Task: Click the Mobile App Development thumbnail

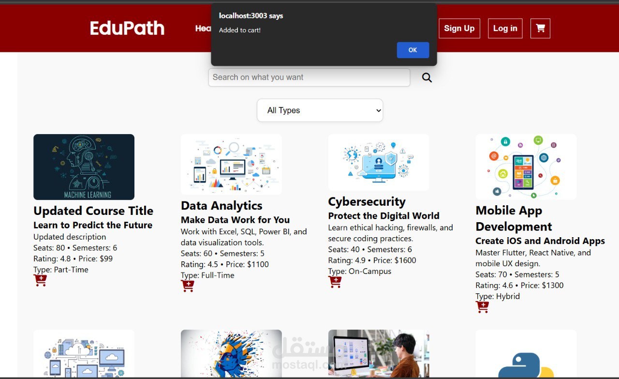Action: (x=526, y=167)
